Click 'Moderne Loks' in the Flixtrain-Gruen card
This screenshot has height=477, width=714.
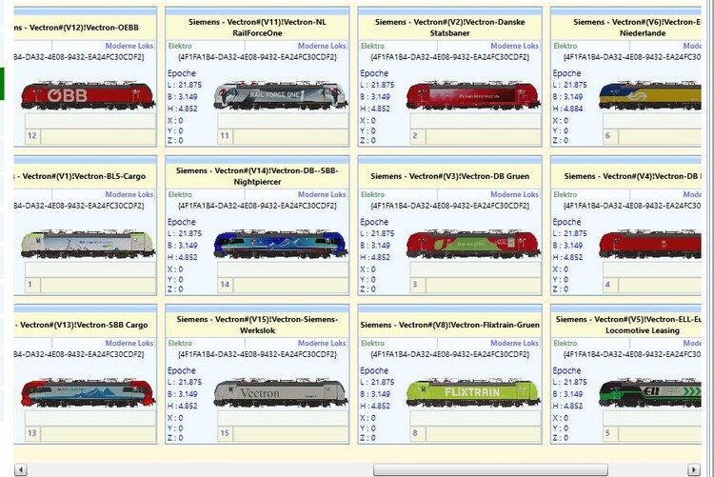[x=514, y=343]
